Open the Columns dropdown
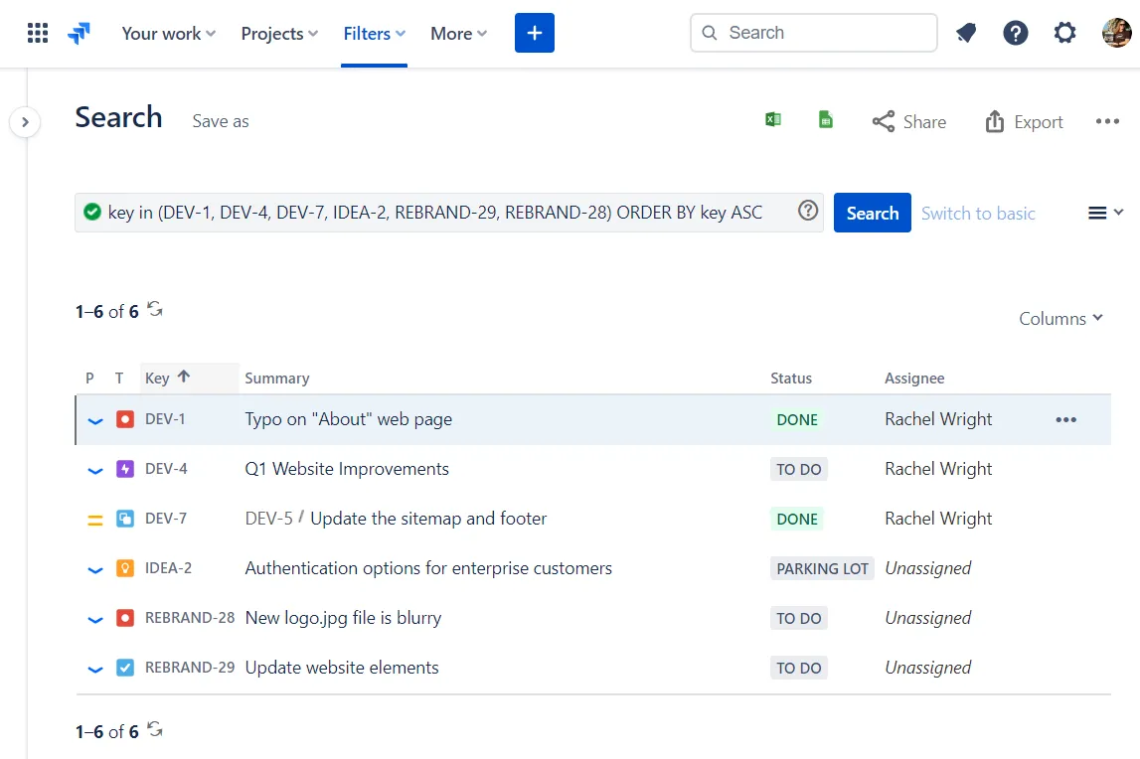 1060,319
